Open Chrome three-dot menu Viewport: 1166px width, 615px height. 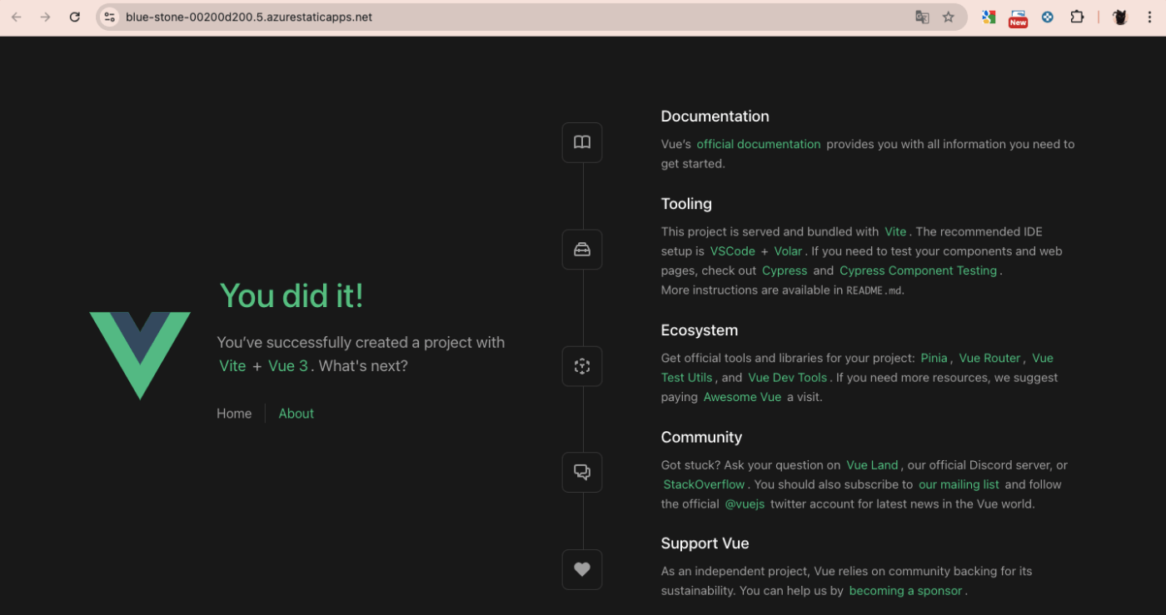pos(1149,17)
